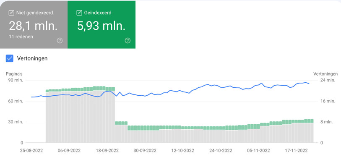Click the 06-09-2022 date label
The width and height of the screenshot is (341, 157).
pos(70,151)
